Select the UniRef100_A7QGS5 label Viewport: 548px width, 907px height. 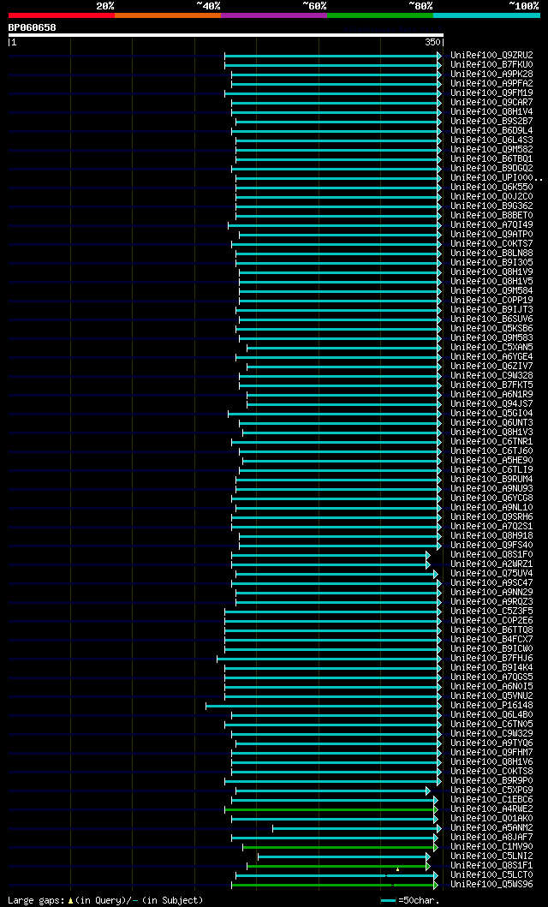[492, 677]
